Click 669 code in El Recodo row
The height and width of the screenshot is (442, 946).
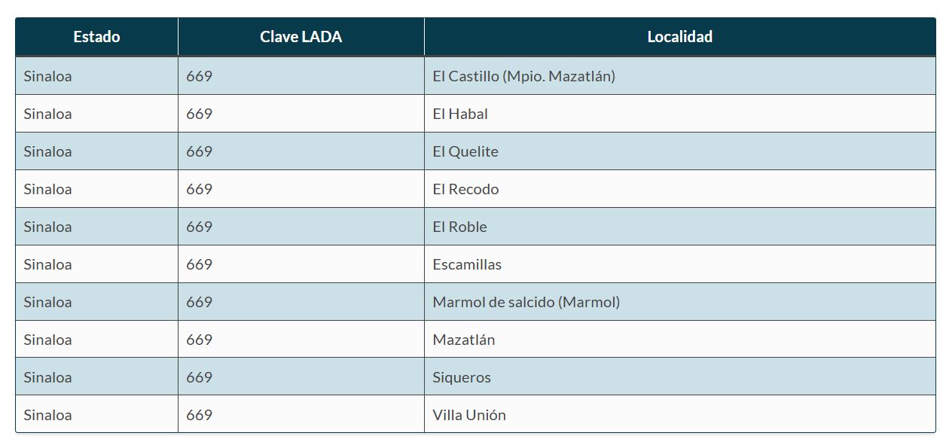[200, 189]
